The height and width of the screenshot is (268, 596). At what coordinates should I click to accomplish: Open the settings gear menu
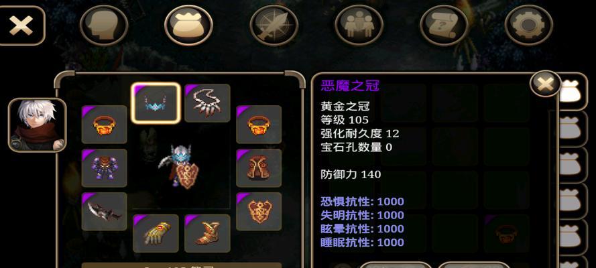529,25
